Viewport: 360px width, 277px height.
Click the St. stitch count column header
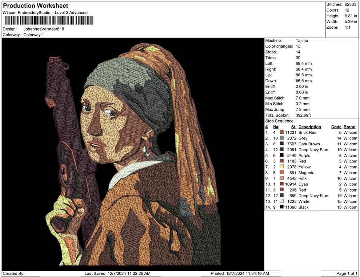[293, 127]
